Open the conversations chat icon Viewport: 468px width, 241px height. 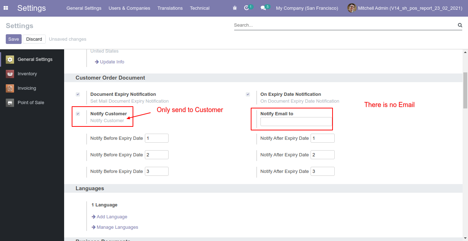click(264, 8)
